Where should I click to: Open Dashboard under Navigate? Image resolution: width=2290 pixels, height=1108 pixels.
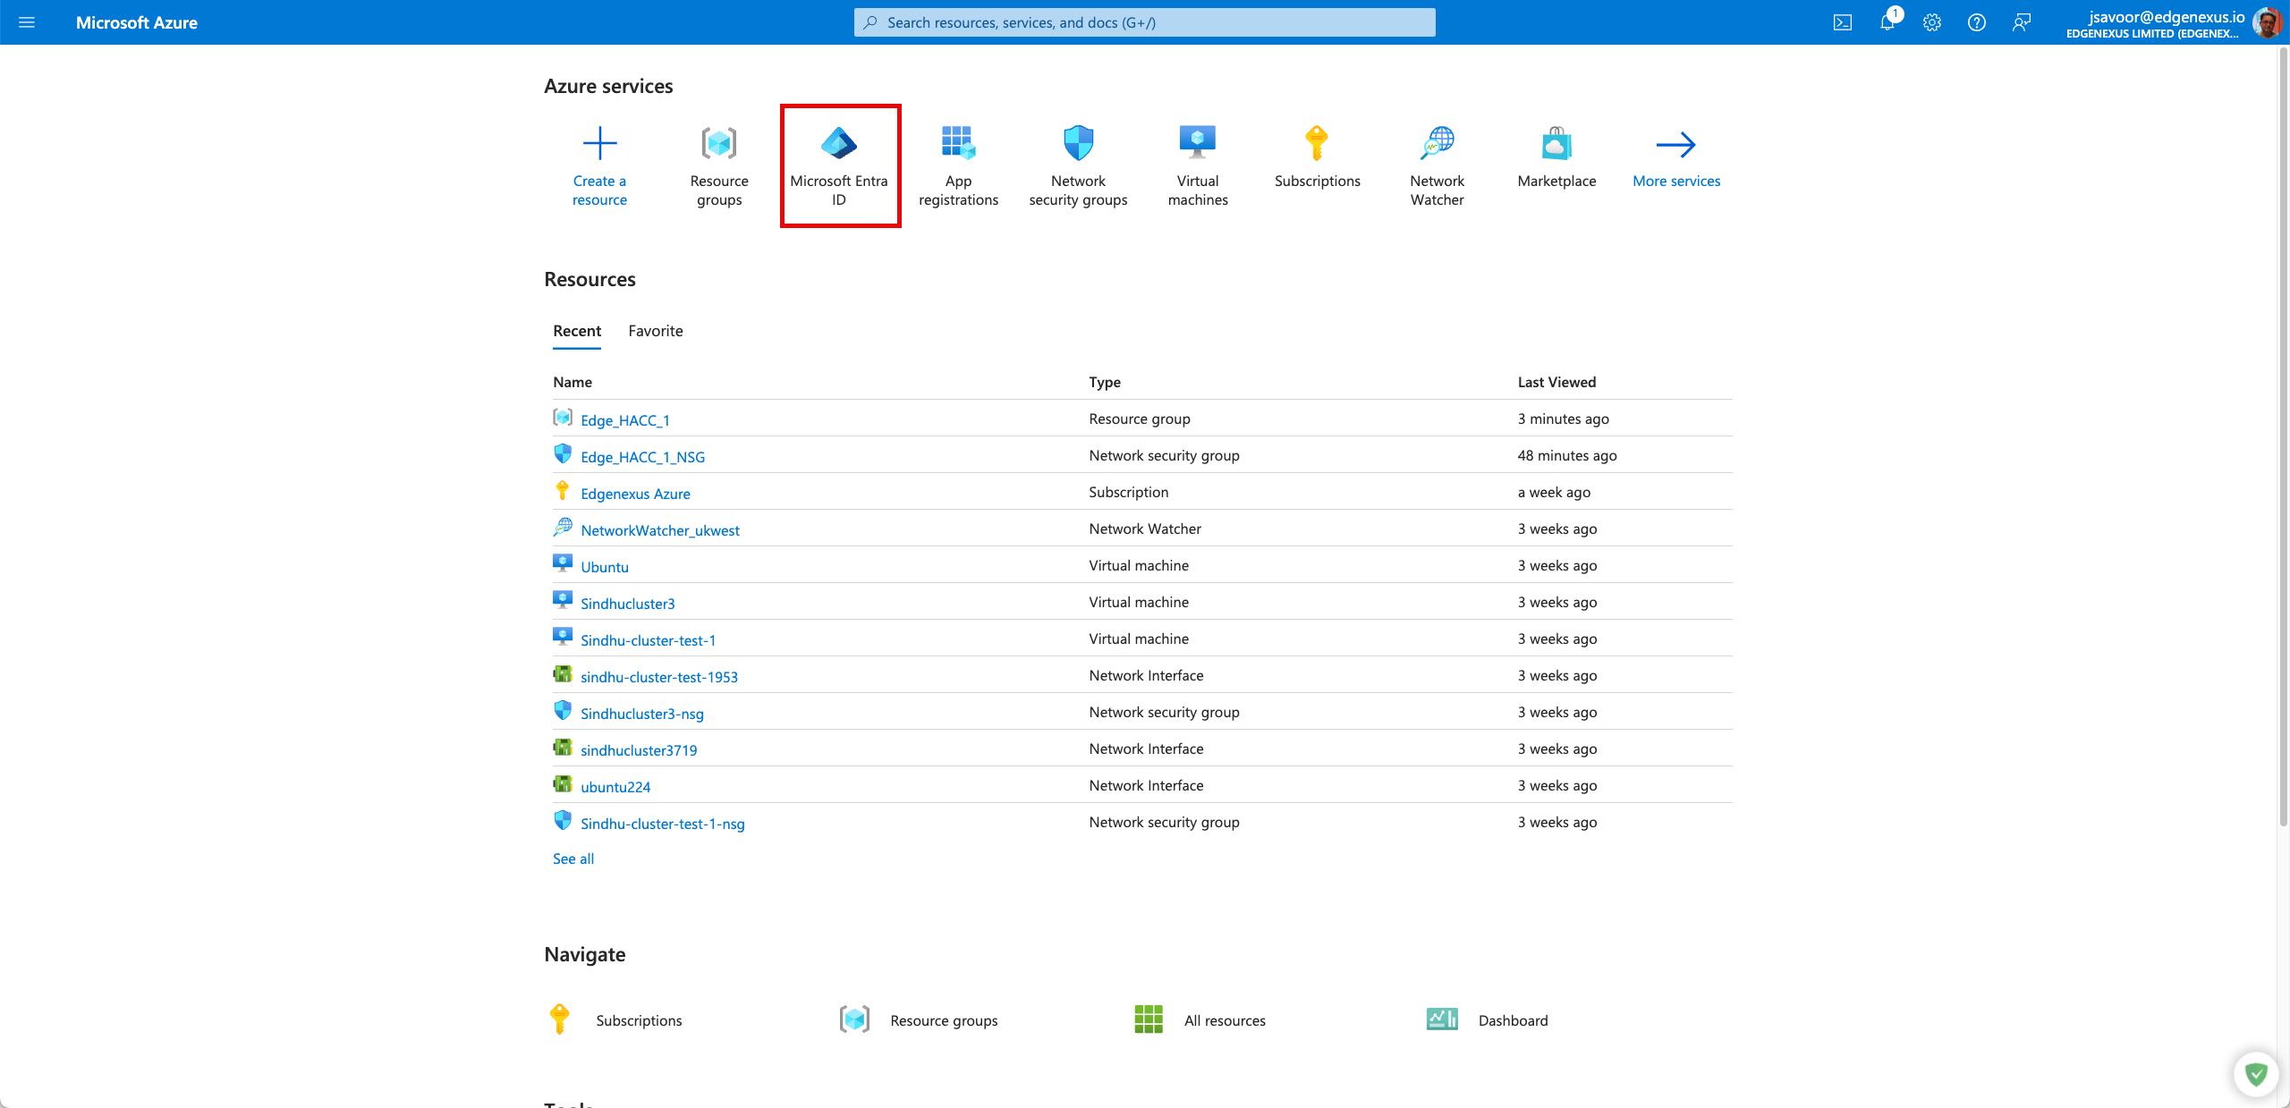(x=1513, y=1020)
